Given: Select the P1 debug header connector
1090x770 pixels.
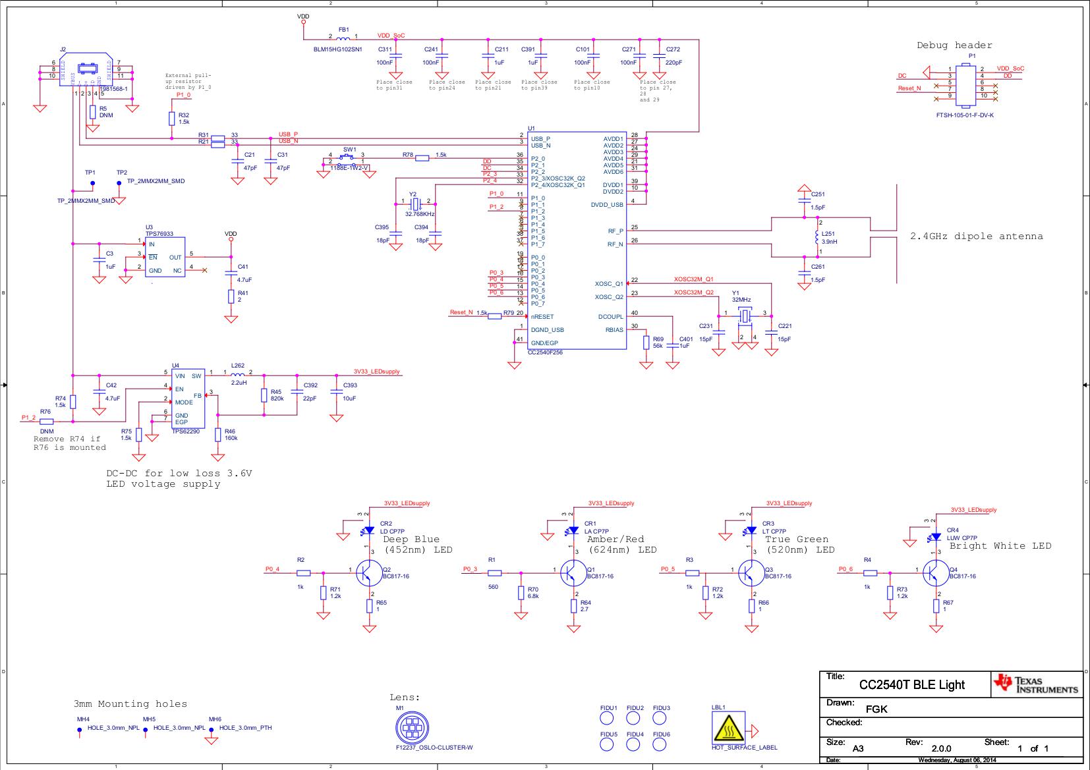Looking at the screenshot, I should (x=967, y=85).
